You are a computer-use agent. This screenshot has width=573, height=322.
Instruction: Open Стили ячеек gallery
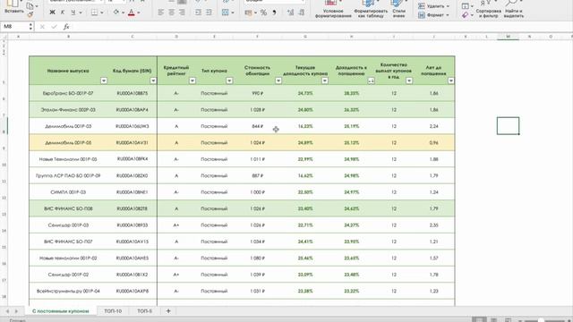[x=398, y=9]
